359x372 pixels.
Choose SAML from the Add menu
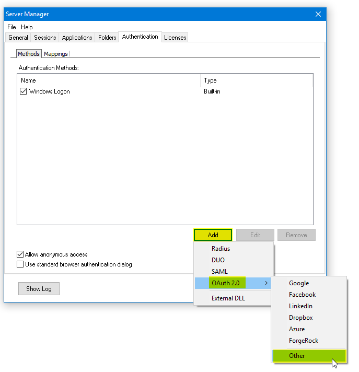pos(234,271)
